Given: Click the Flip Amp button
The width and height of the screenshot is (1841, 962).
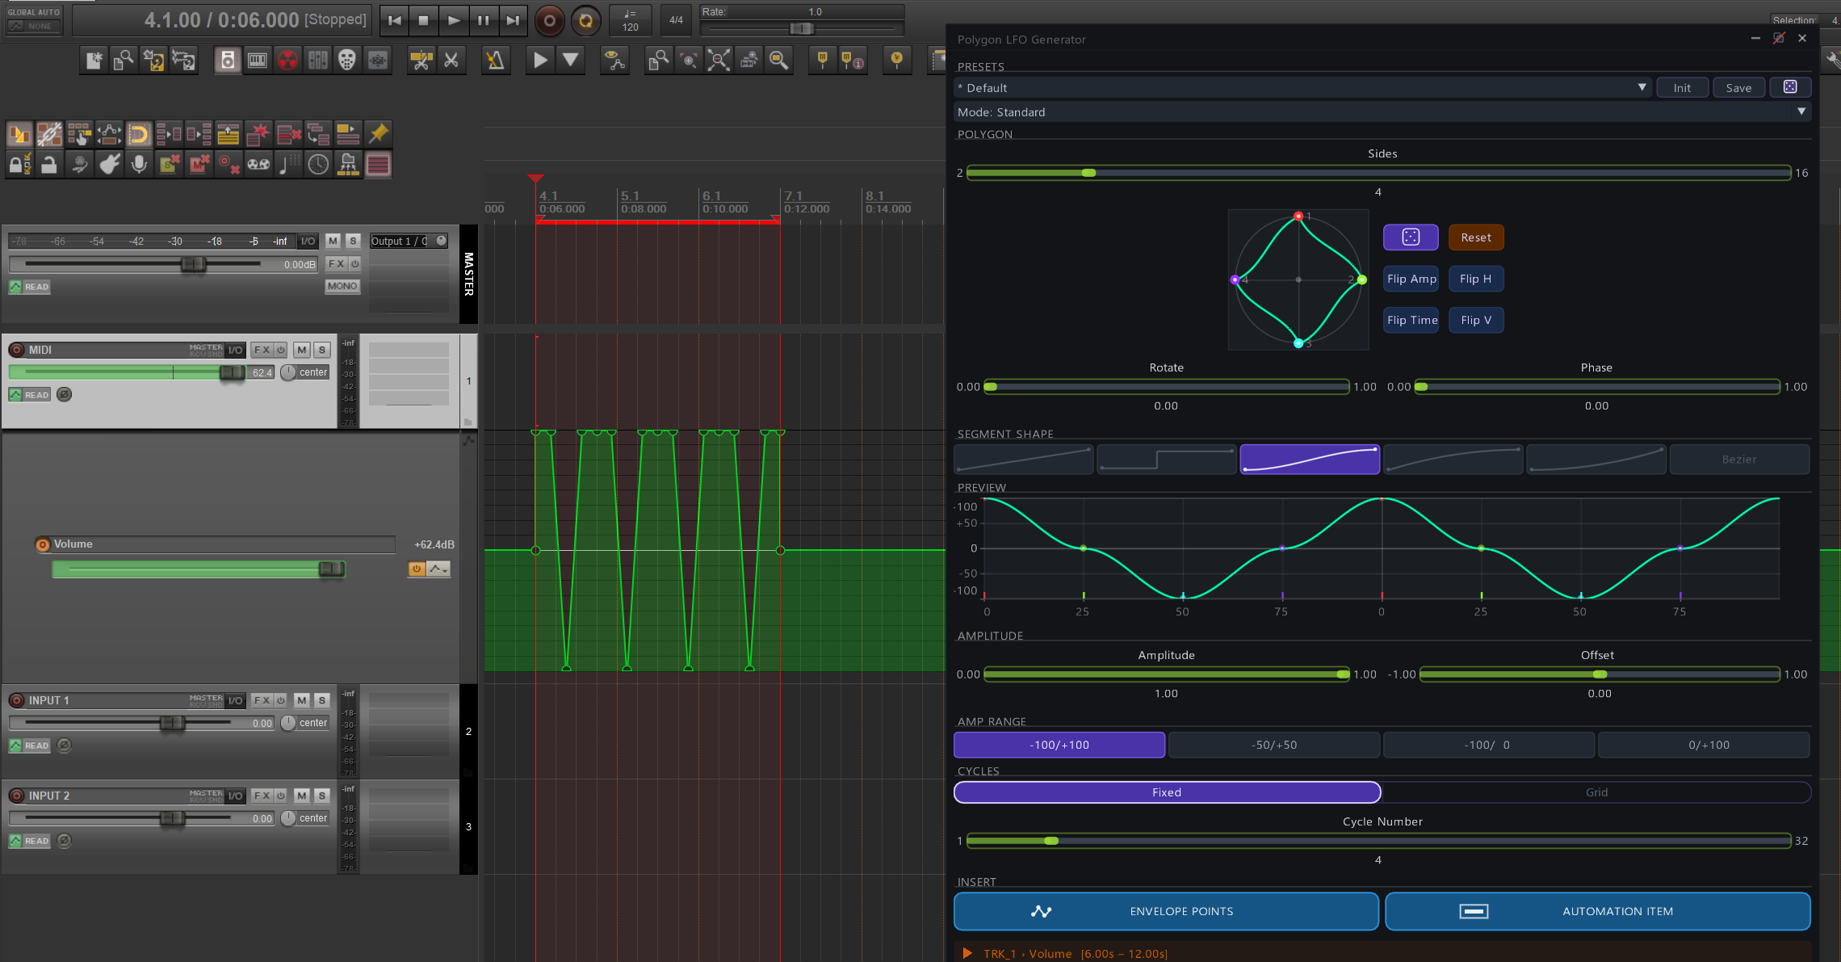Looking at the screenshot, I should [x=1411, y=279].
